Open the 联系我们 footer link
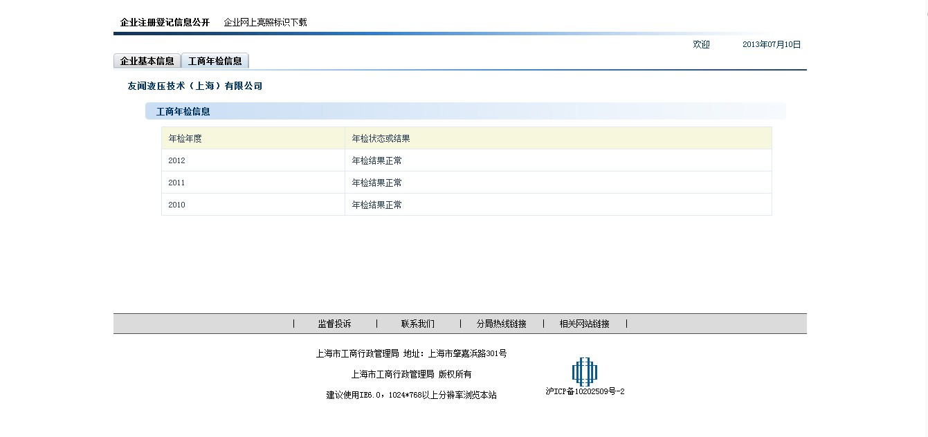The width and height of the screenshot is (928, 437). (418, 324)
